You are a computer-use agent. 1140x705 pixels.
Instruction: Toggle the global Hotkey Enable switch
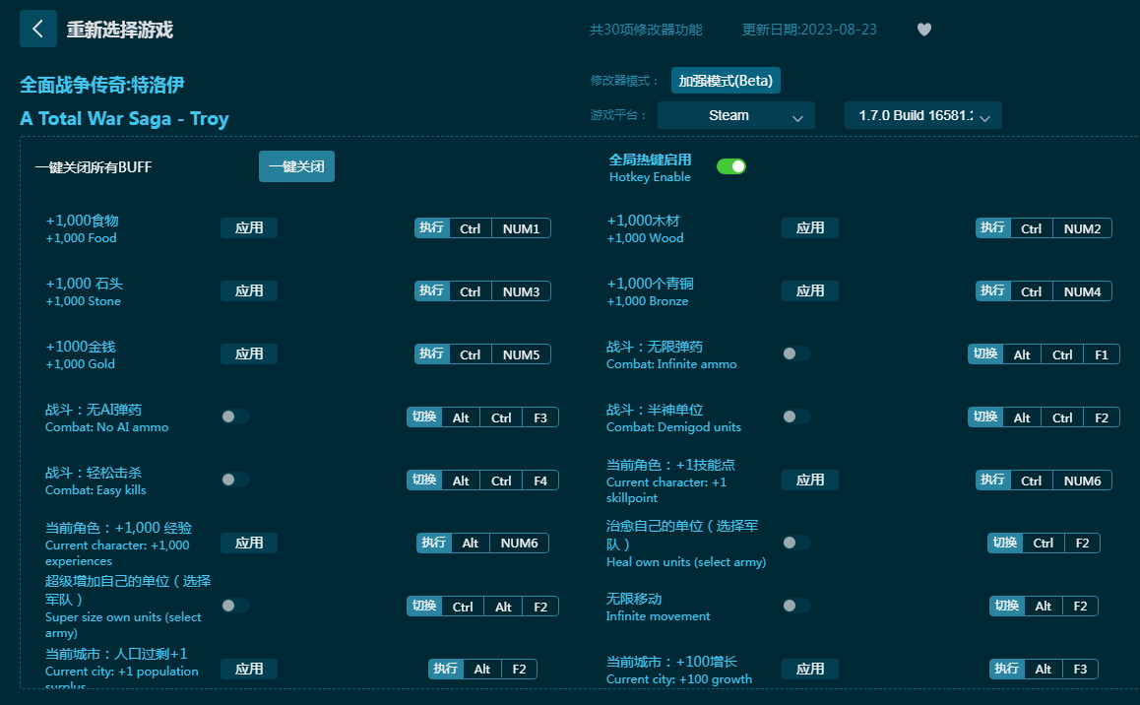coord(730,166)
